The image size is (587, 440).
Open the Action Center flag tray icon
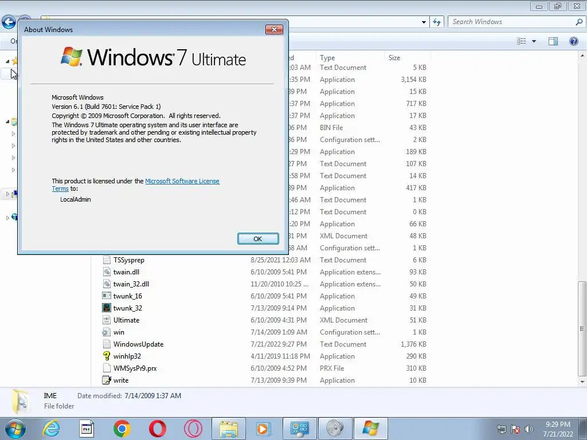pyautogui.click(x=515, y=429)
